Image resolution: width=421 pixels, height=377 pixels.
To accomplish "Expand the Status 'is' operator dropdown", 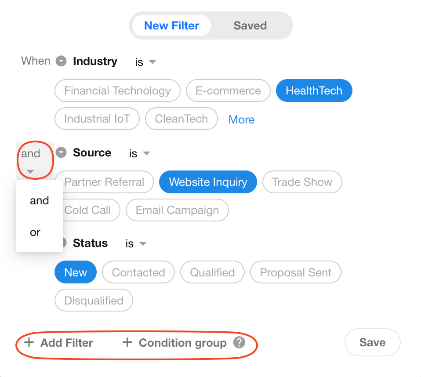I will [136, 244].
